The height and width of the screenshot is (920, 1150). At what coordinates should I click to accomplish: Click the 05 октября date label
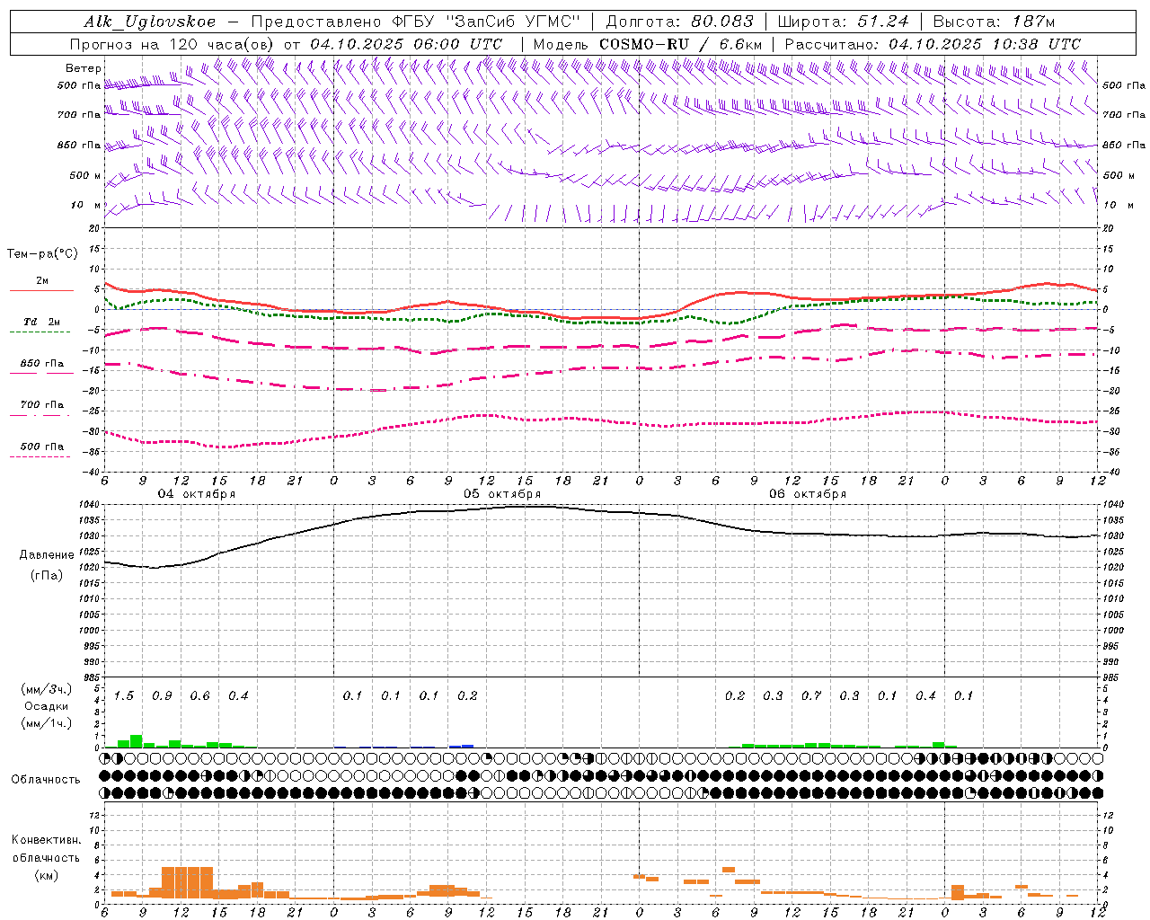[502, 494]
